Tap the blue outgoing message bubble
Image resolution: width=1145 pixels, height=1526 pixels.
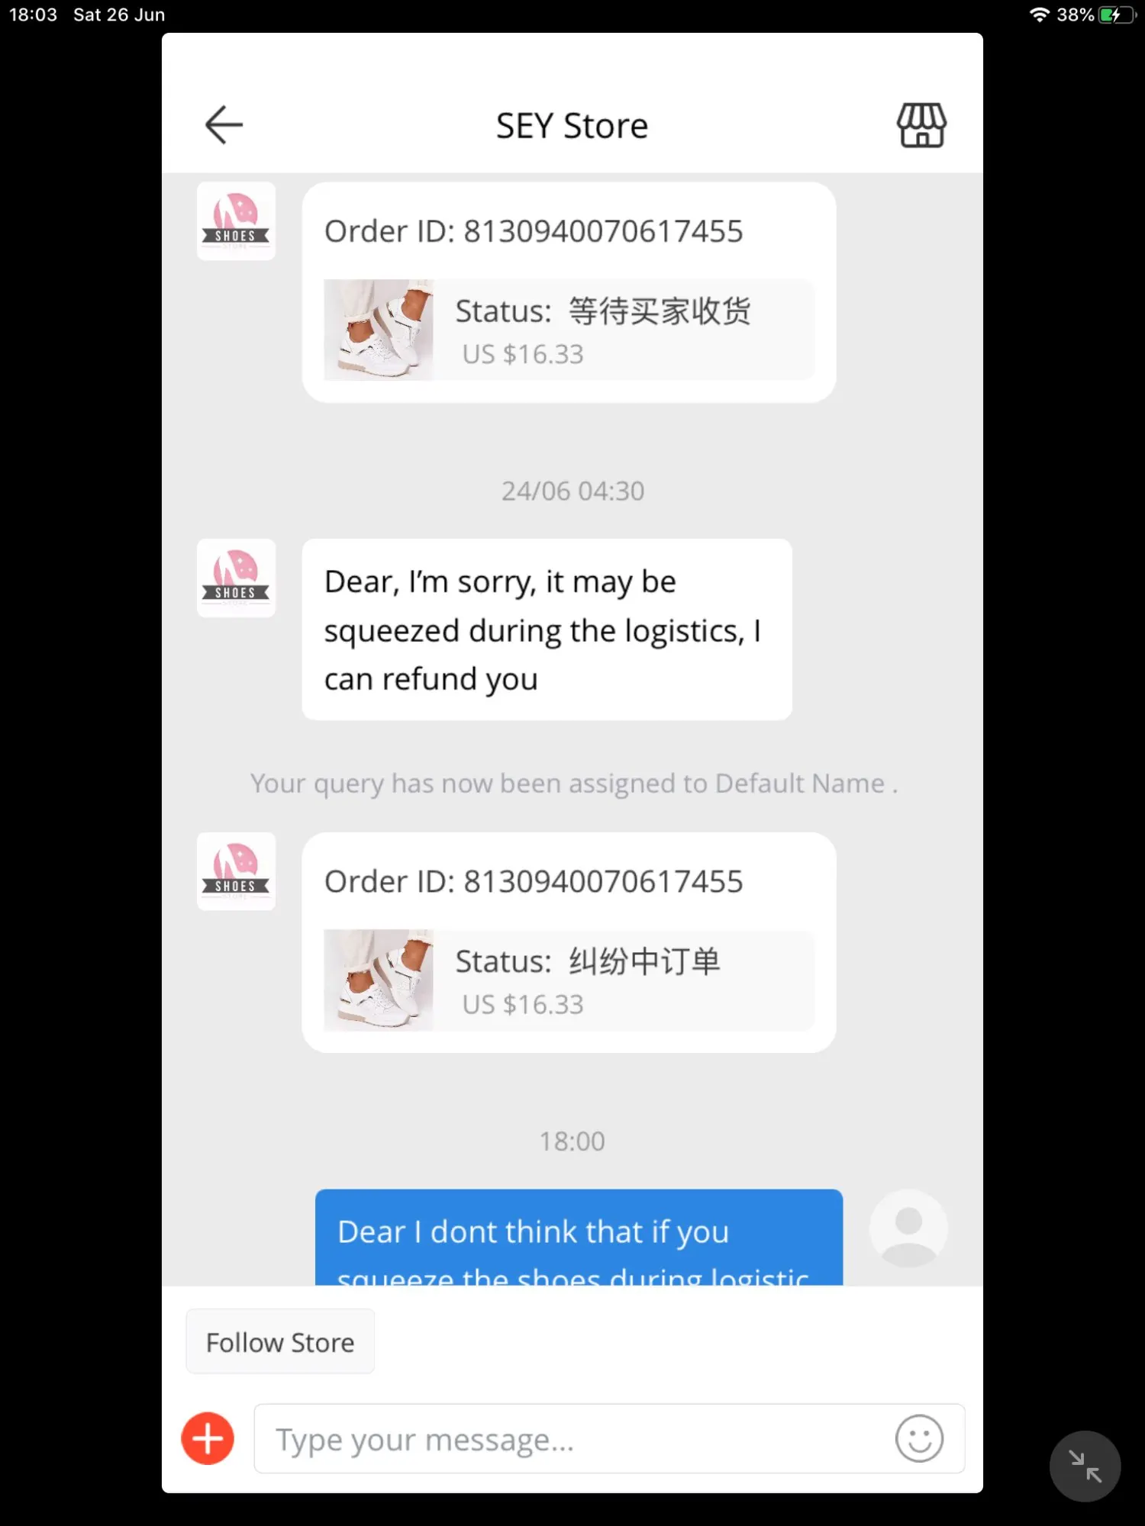pyautogui.click(x=579, y=1238)
